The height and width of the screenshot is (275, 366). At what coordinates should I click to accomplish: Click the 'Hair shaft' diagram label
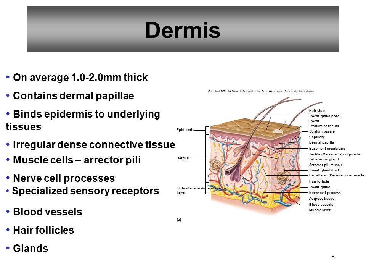point(317,111)
